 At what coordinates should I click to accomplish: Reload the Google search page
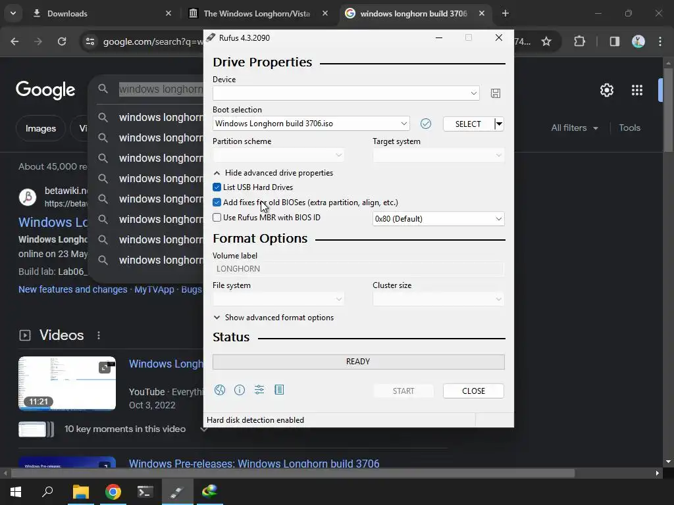coord(62,41)
